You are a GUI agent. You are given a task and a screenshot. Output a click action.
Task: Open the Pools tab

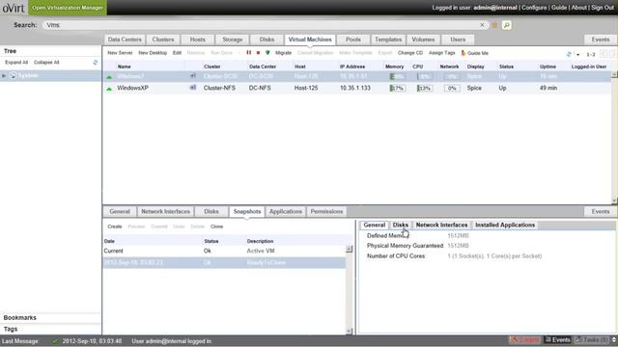(x=353, y=40)
